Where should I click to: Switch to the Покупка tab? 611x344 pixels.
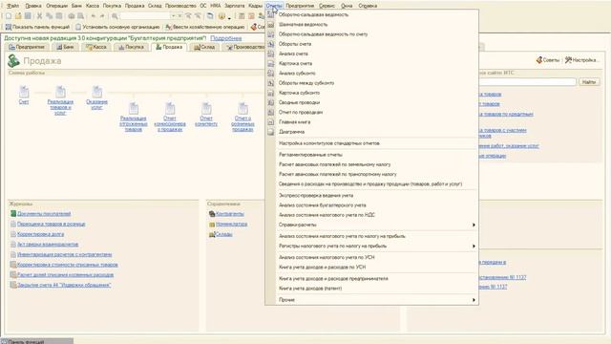pyautogui.click(x=132, y=47)
